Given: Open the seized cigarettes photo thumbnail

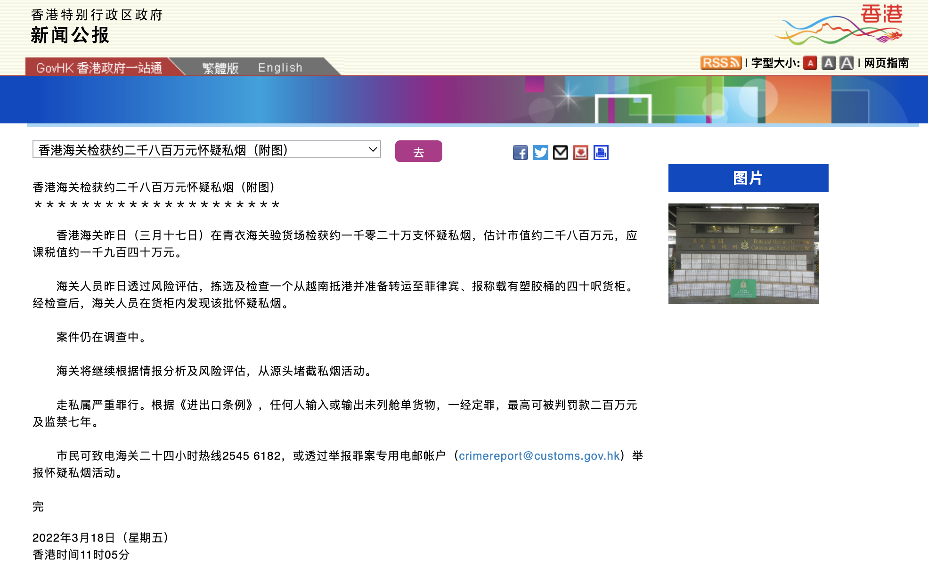Looking at the screenshot, I should (743, 253).
